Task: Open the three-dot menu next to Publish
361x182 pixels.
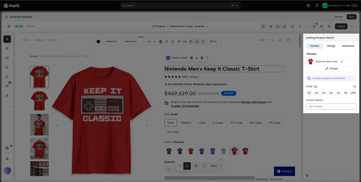Action: (x=352, y=26)
